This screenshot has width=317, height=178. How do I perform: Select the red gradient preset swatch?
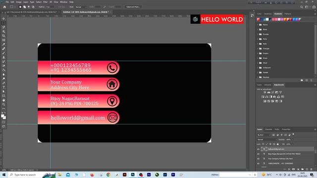(259, 19)
